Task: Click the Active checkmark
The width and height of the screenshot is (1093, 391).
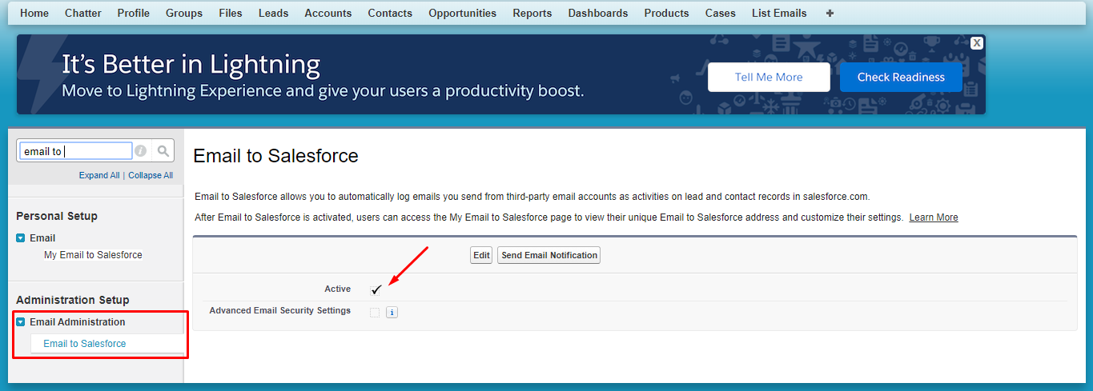Action: (376, 289)
